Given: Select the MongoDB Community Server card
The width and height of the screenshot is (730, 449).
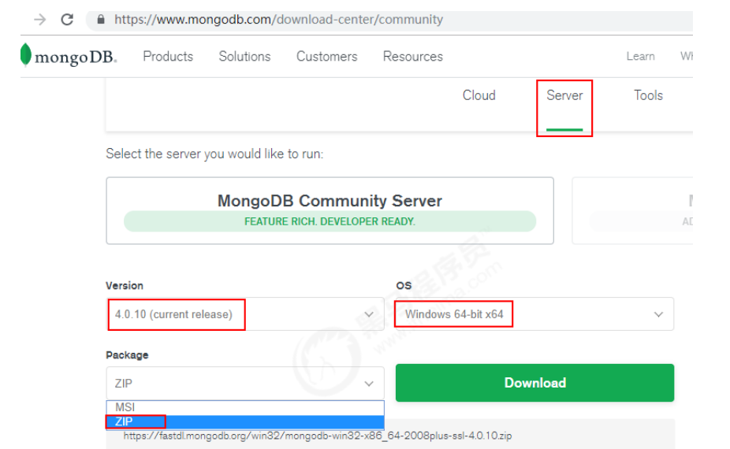Looking at the screenshot, I should tap(330, 210).
